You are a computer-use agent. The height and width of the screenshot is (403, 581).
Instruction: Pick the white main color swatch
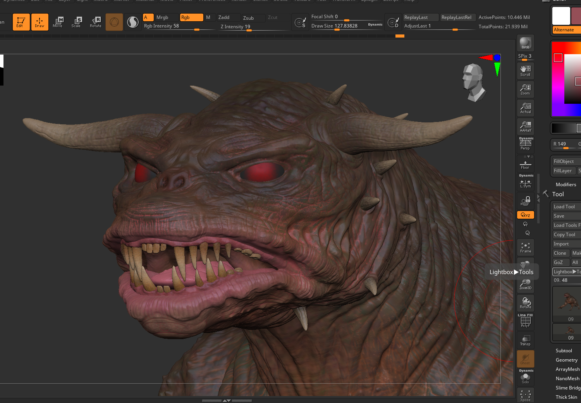(x=561, y=16)
